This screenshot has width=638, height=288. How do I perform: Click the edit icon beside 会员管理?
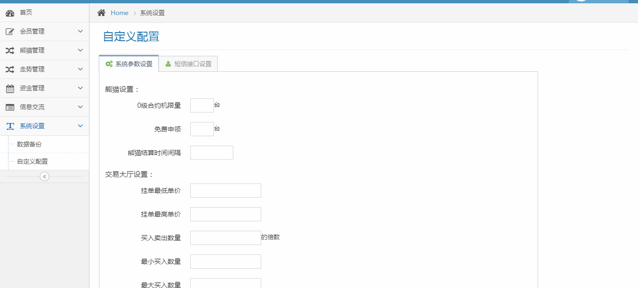click(10, 32)
